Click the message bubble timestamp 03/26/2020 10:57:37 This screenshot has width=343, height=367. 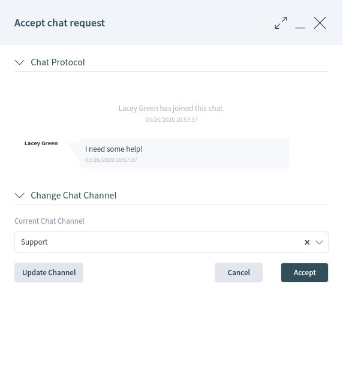click(111, 160)
